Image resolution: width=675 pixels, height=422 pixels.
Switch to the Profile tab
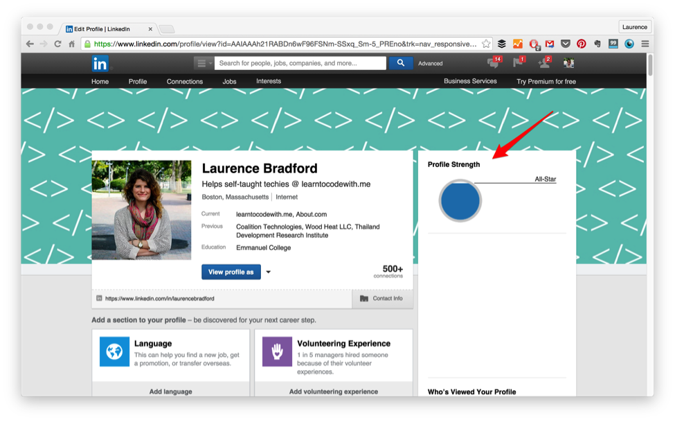click(x=137, y=81)
